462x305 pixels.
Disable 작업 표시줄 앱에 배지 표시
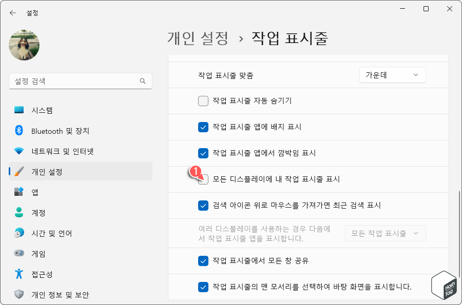203,127
